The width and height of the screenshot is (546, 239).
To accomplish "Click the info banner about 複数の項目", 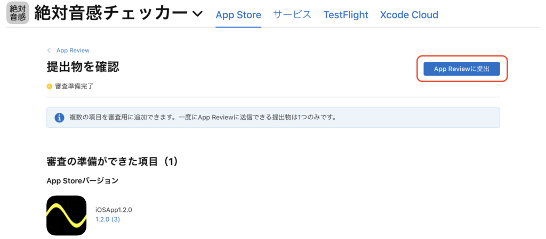I will point(273,118).
